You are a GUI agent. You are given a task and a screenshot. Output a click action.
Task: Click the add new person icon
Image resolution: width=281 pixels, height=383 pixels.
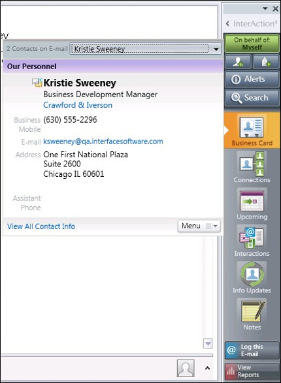(238, 61)
